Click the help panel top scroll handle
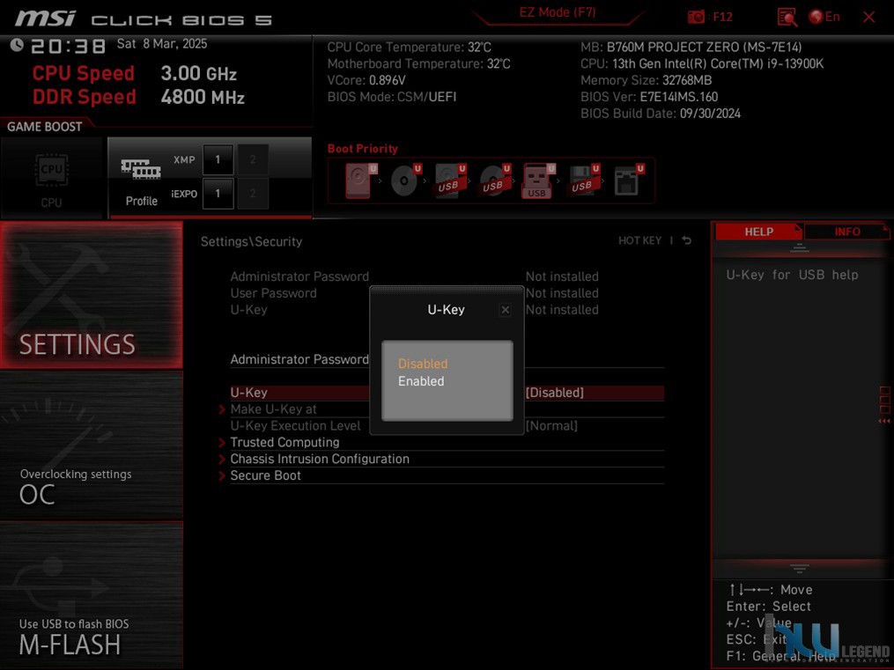This screenshot has width=894, height=670. pos(800,247)
